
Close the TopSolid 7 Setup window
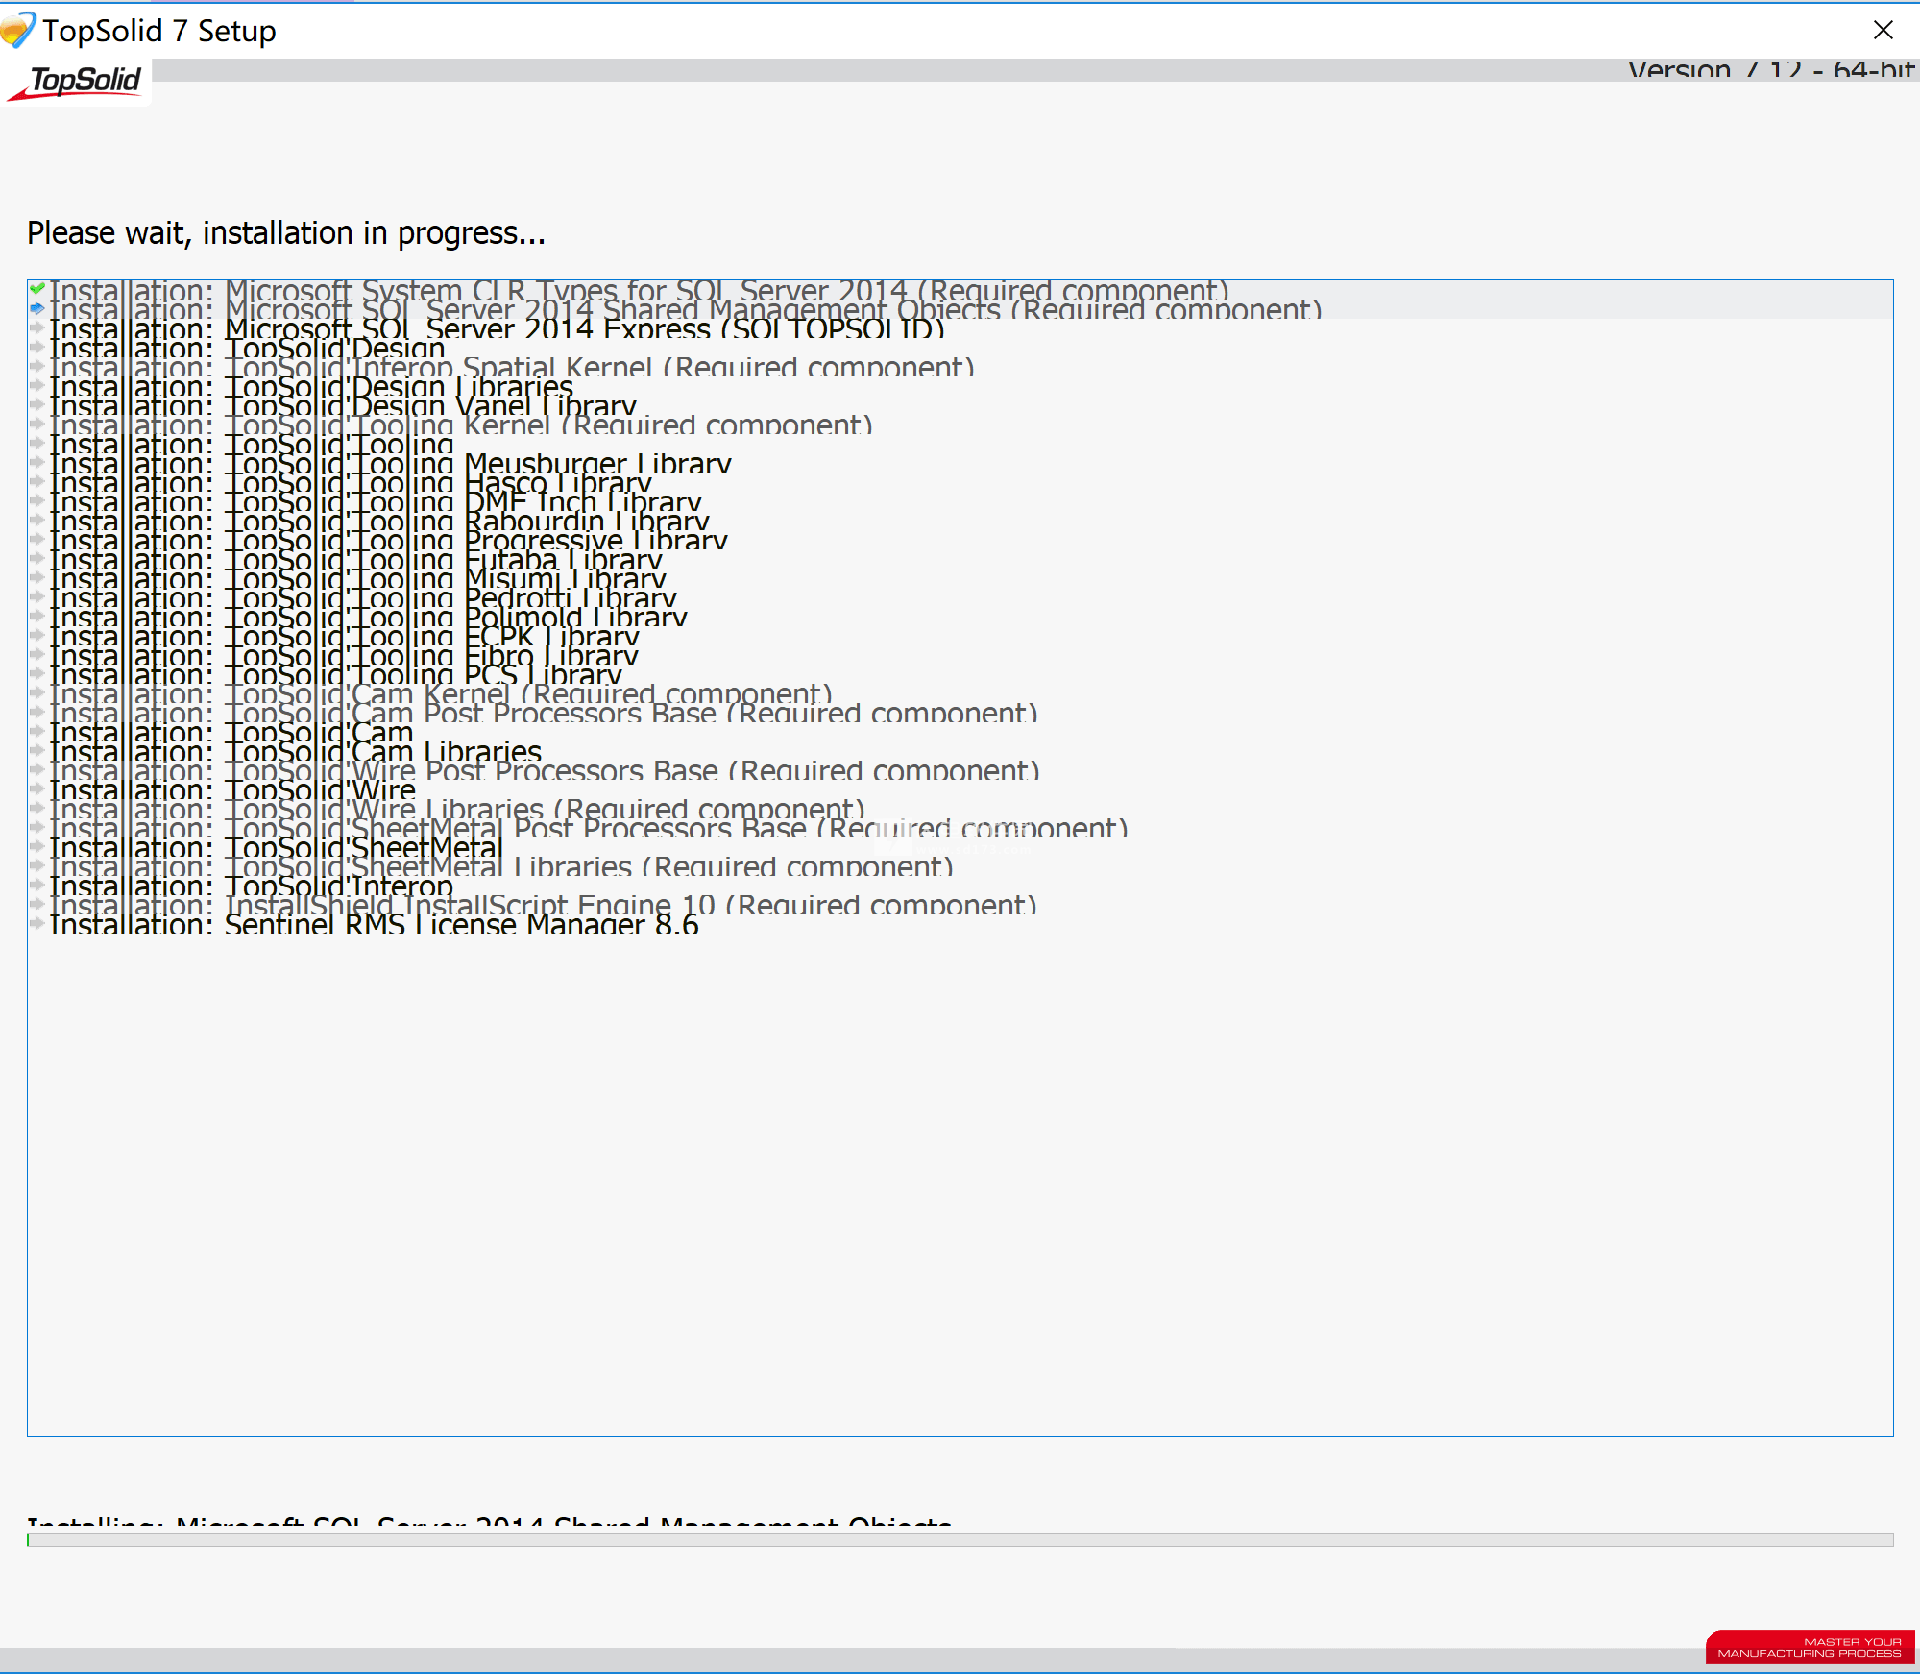(1883, 30)
